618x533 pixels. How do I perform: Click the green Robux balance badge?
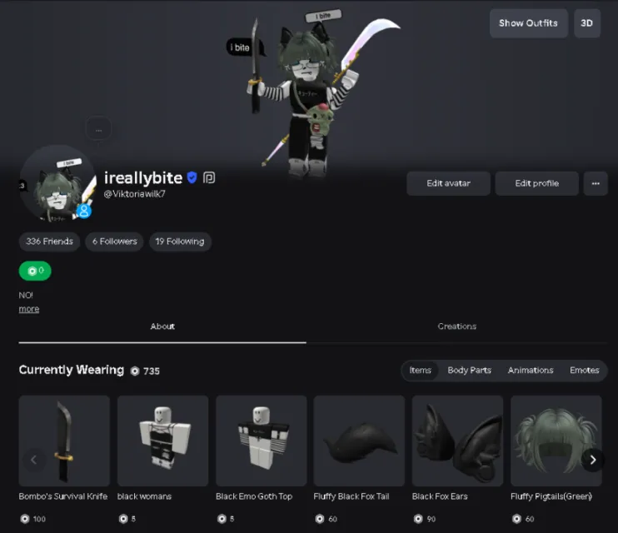pos(35,271)
